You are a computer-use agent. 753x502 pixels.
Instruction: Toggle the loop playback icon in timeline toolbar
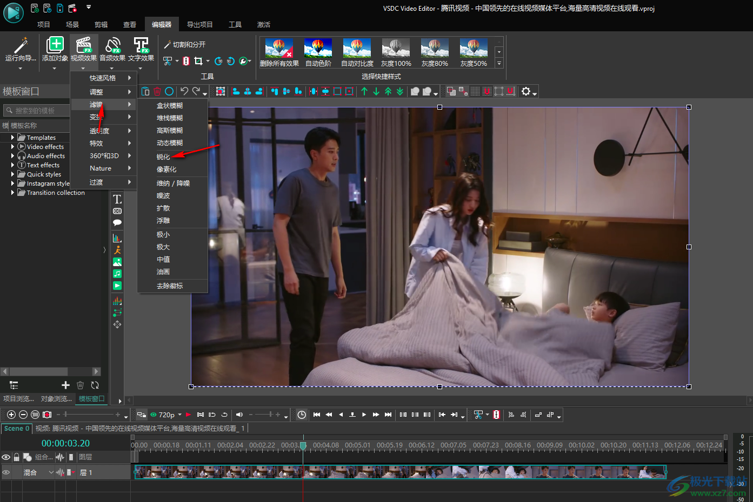coord(224,415)
